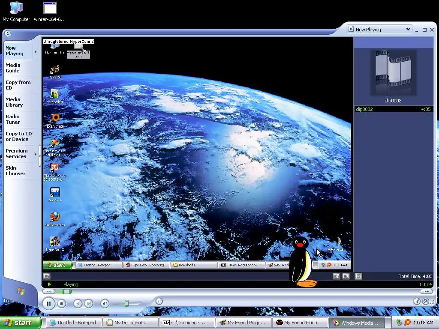This screenshot has width=439, height=329.
Task: Click the Total Time 4:05 status text
Action: coord(415,276)
